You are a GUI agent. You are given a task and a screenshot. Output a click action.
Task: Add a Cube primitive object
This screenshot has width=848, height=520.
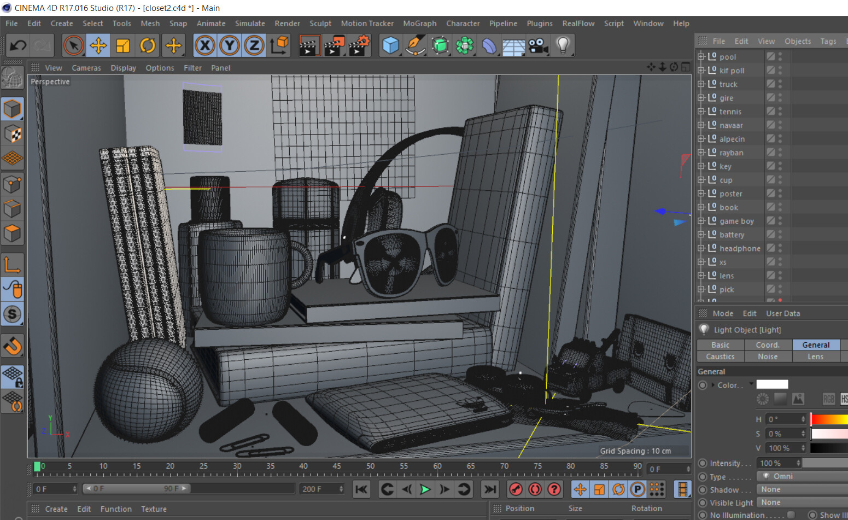pyautogui.click(x=390, y=45)
